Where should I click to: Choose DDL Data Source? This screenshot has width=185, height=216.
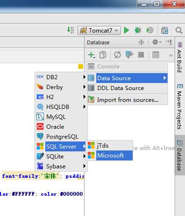coord(127,88)
